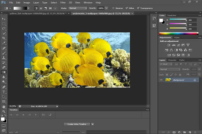Open the Filter menu
The width and height of the screenshot is (202, 134).
(x=63, y=3)
